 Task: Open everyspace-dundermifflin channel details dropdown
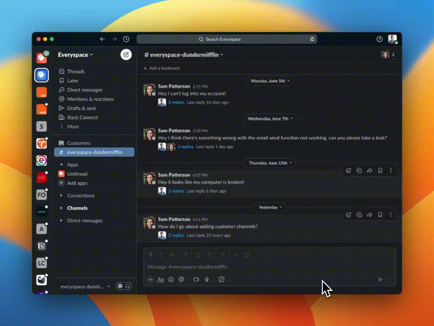coord(184,55)
